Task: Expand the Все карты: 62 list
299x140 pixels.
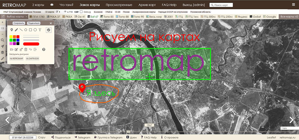Action: pyautogui.click(x=288, y=17)
